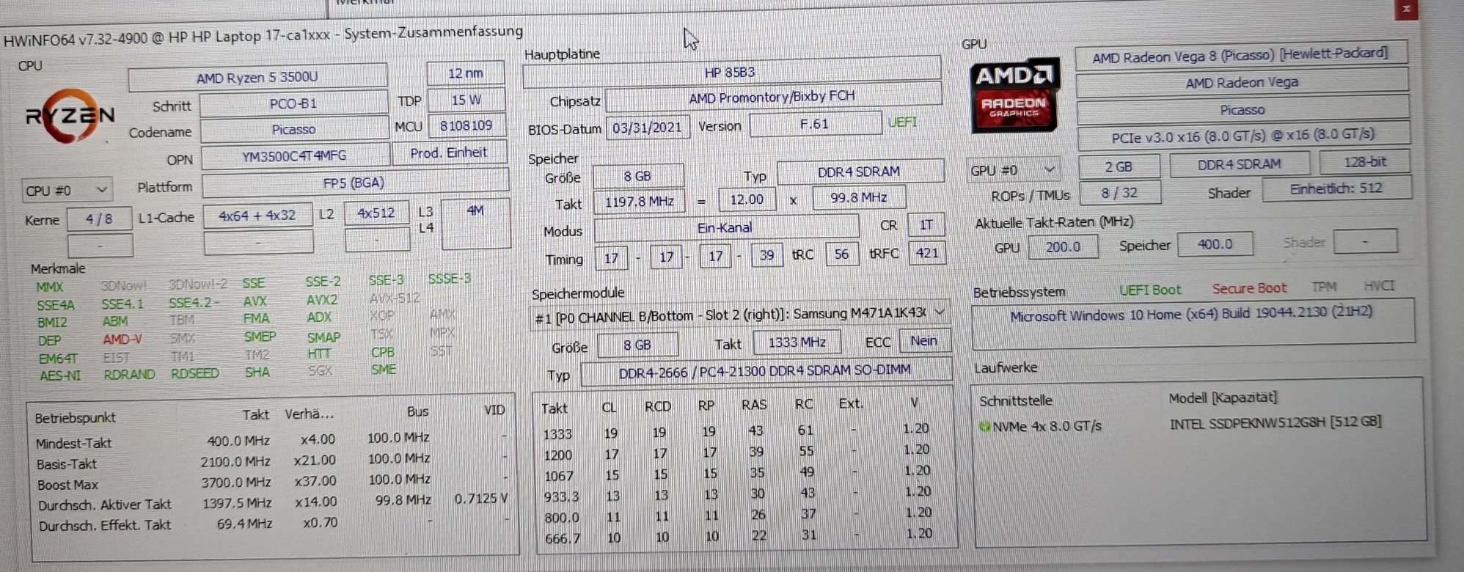Image resolution: width=1464 pixels, height=572 pixels.
Task: Click the AMD Radeon Vega field
Action: [1242, 82]
